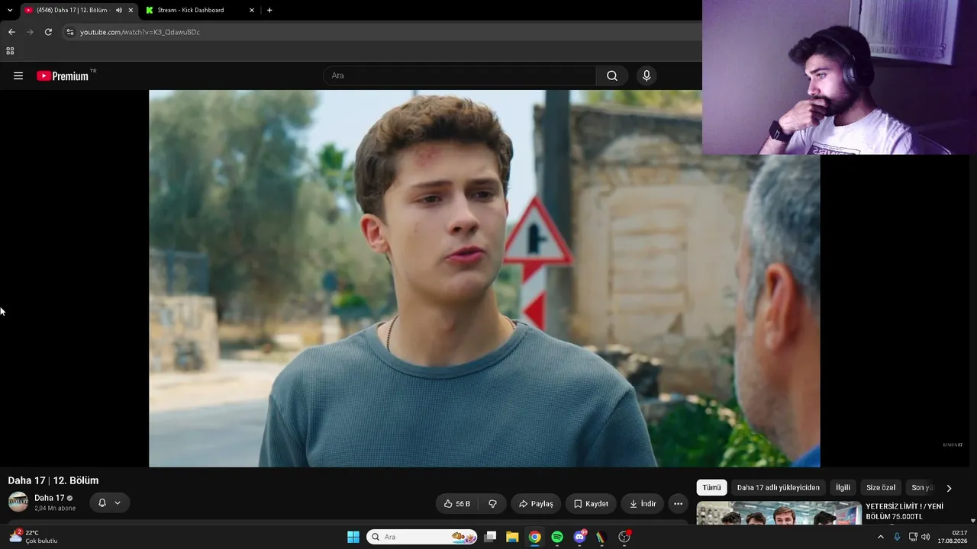Open a new browser tab
Viewport: 977px width, 549px height.
[x=269, y=10]
